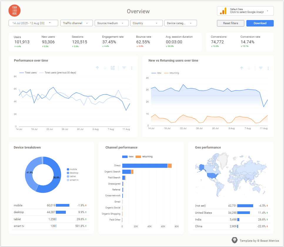Viewport: 284px width, 247px height.
Task: Click the Direct channel bar
Action: coord(147,166)
